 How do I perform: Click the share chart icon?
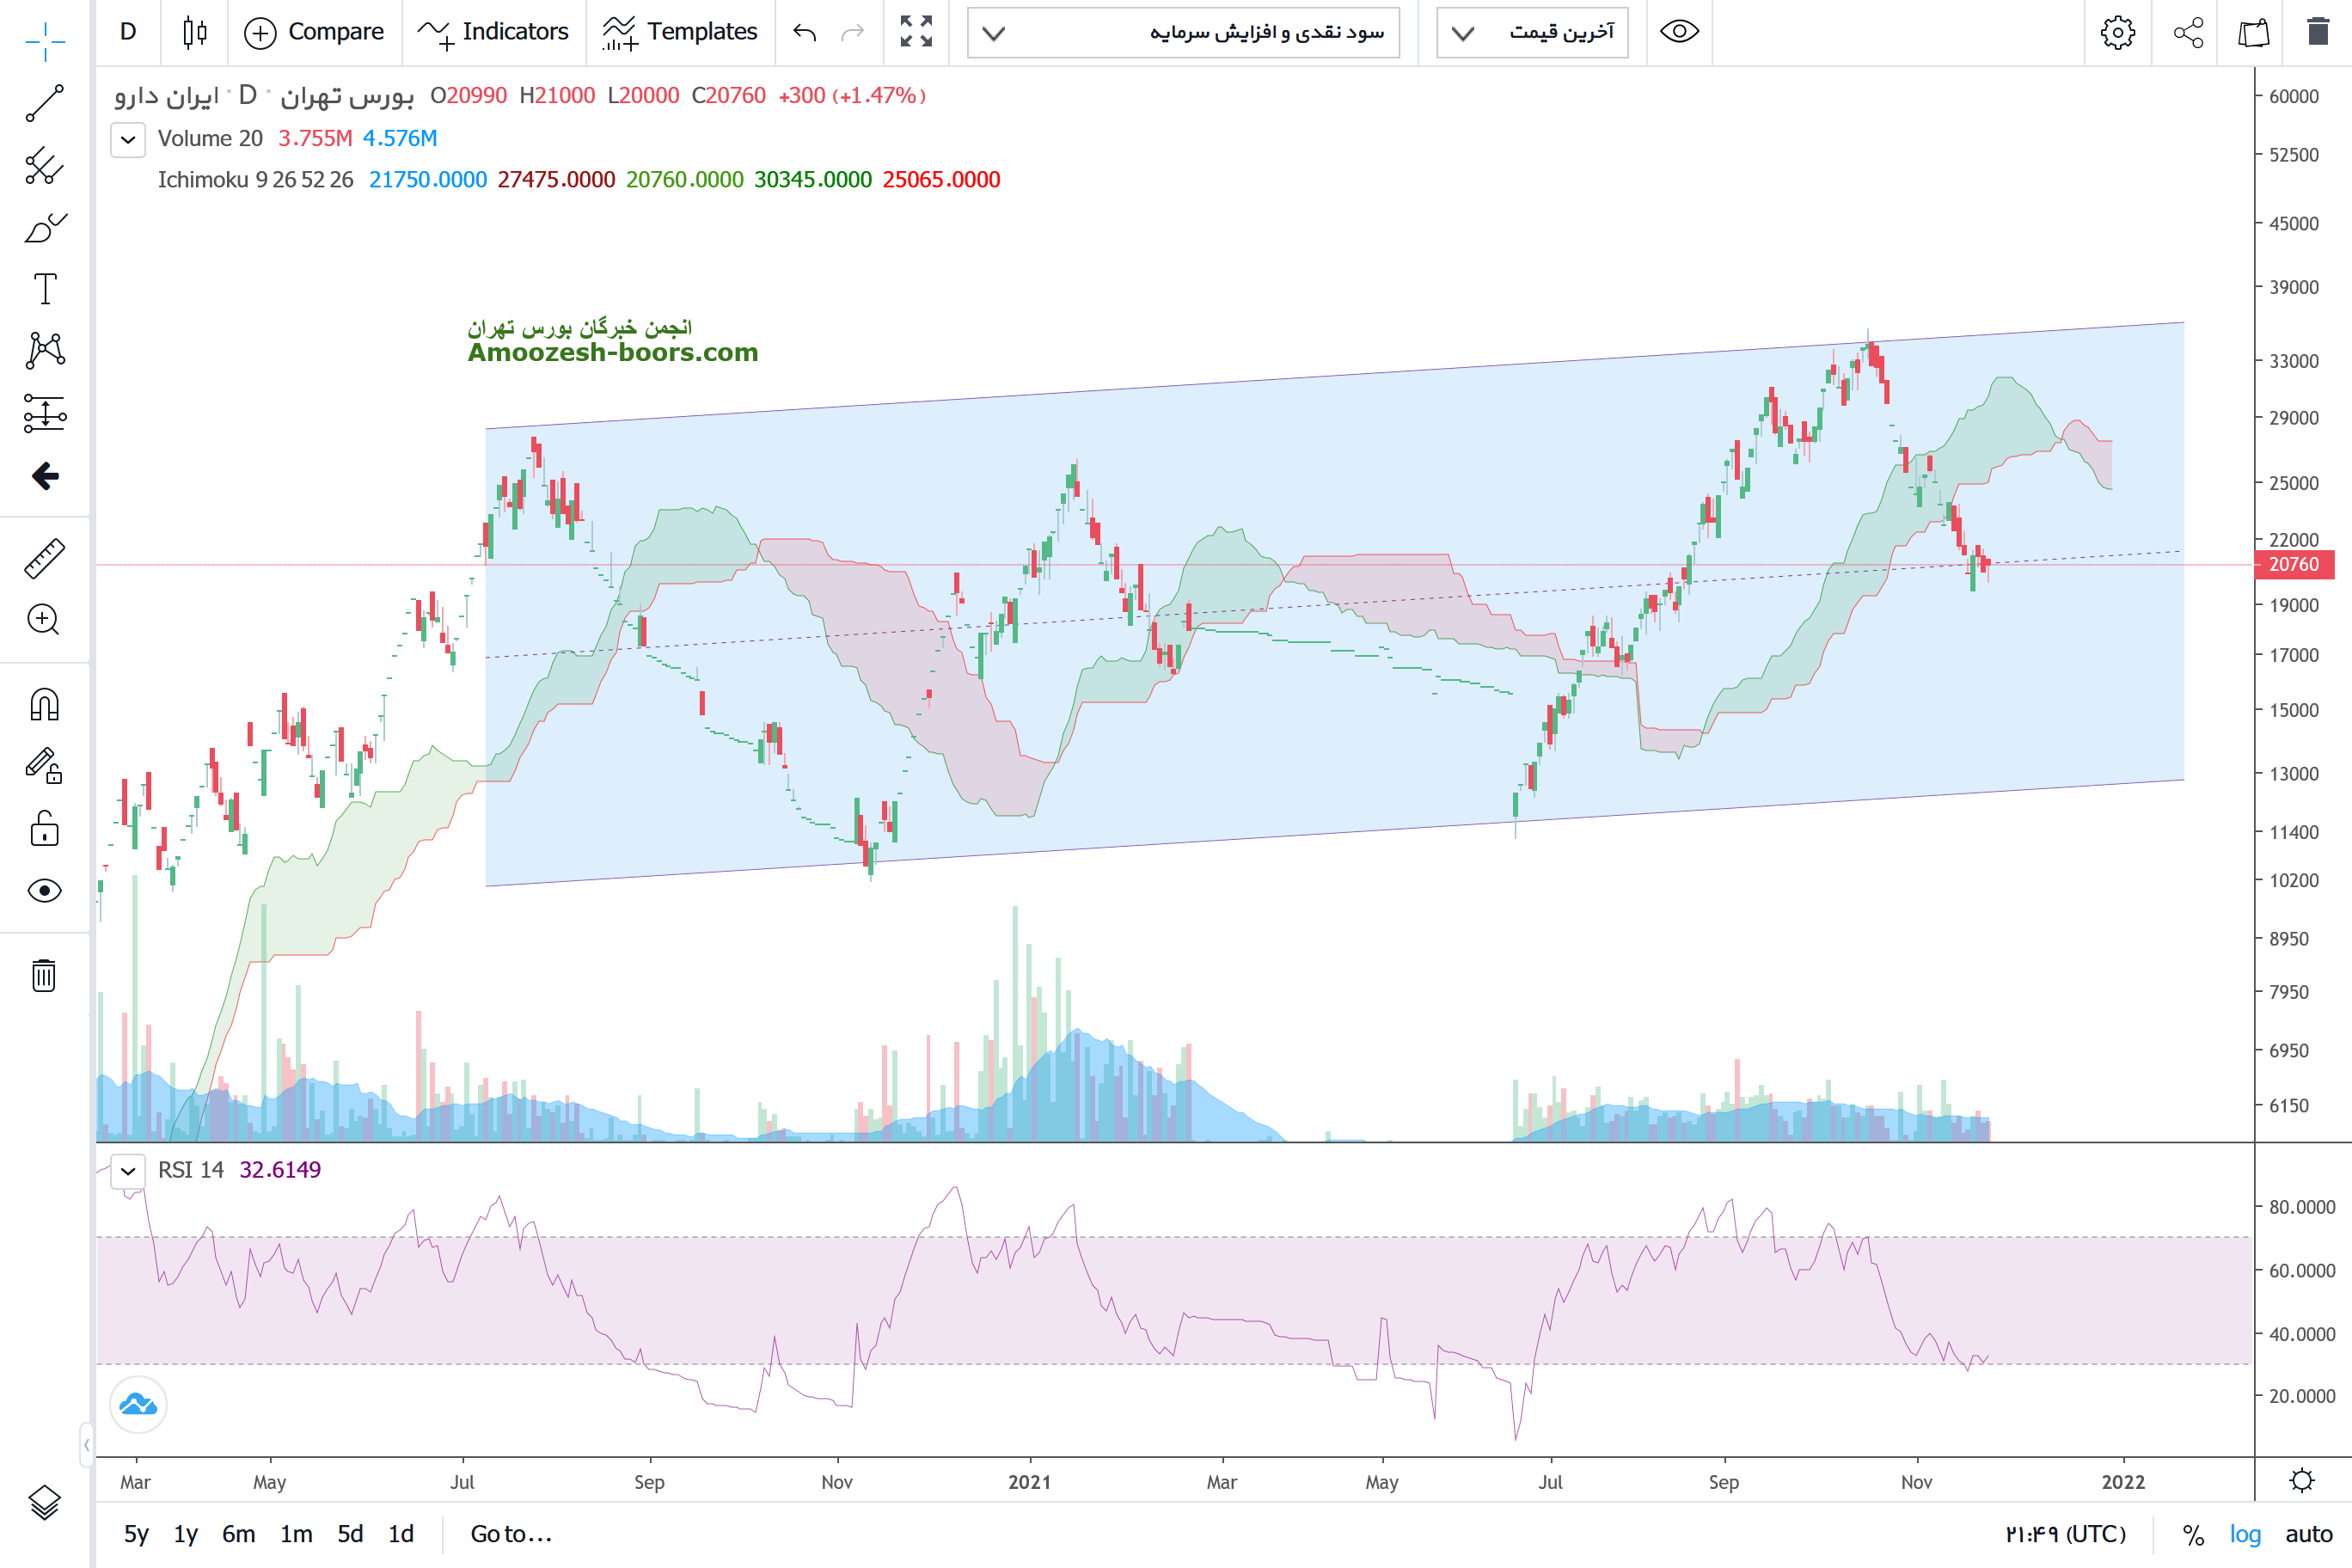(2188, 32)
